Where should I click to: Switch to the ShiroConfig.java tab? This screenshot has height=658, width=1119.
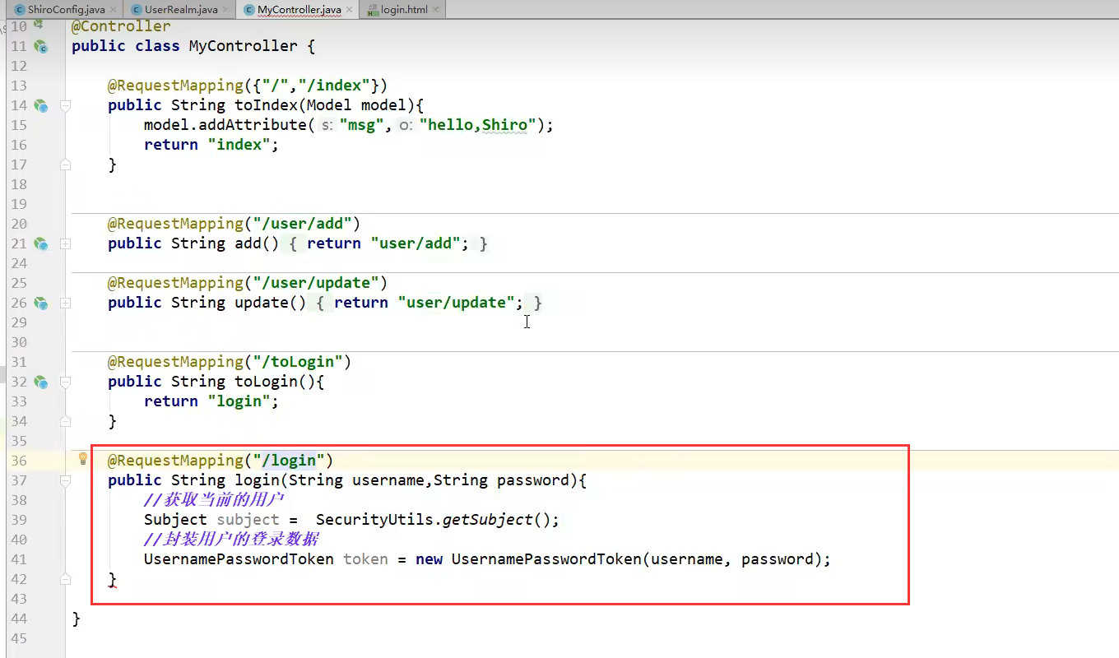[x=66, y=10]
